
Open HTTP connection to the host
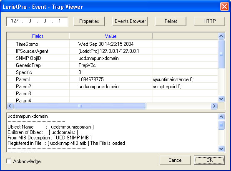coord(209,21)
